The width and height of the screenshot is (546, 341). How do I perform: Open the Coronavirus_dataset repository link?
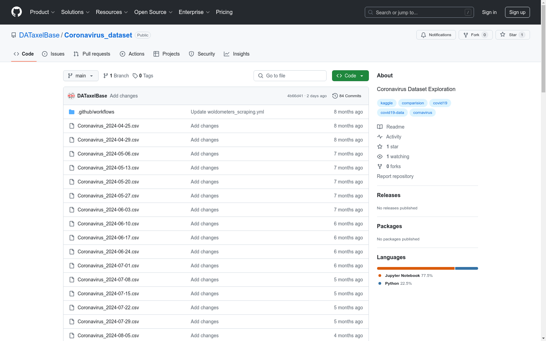pos(98,35)
